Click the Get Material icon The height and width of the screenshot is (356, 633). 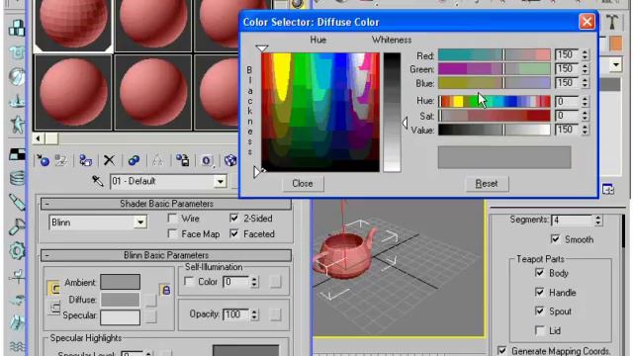43,160
